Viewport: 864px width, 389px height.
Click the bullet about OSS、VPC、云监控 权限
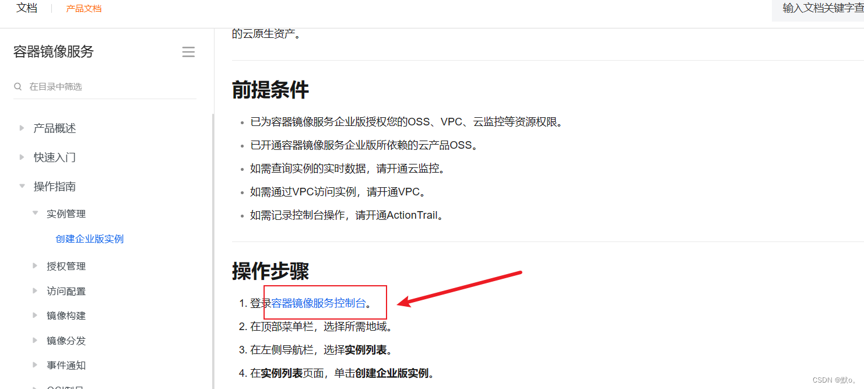(407, 122)
